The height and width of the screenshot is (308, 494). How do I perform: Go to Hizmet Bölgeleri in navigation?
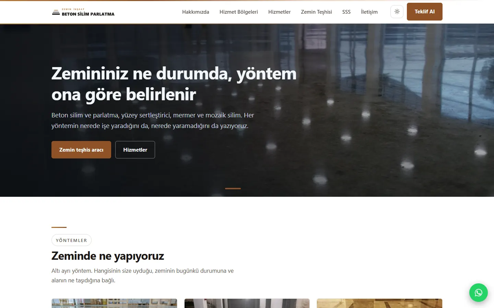tap(239, 12)
